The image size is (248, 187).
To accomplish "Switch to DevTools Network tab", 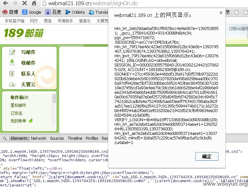I will tap(39, 138).
